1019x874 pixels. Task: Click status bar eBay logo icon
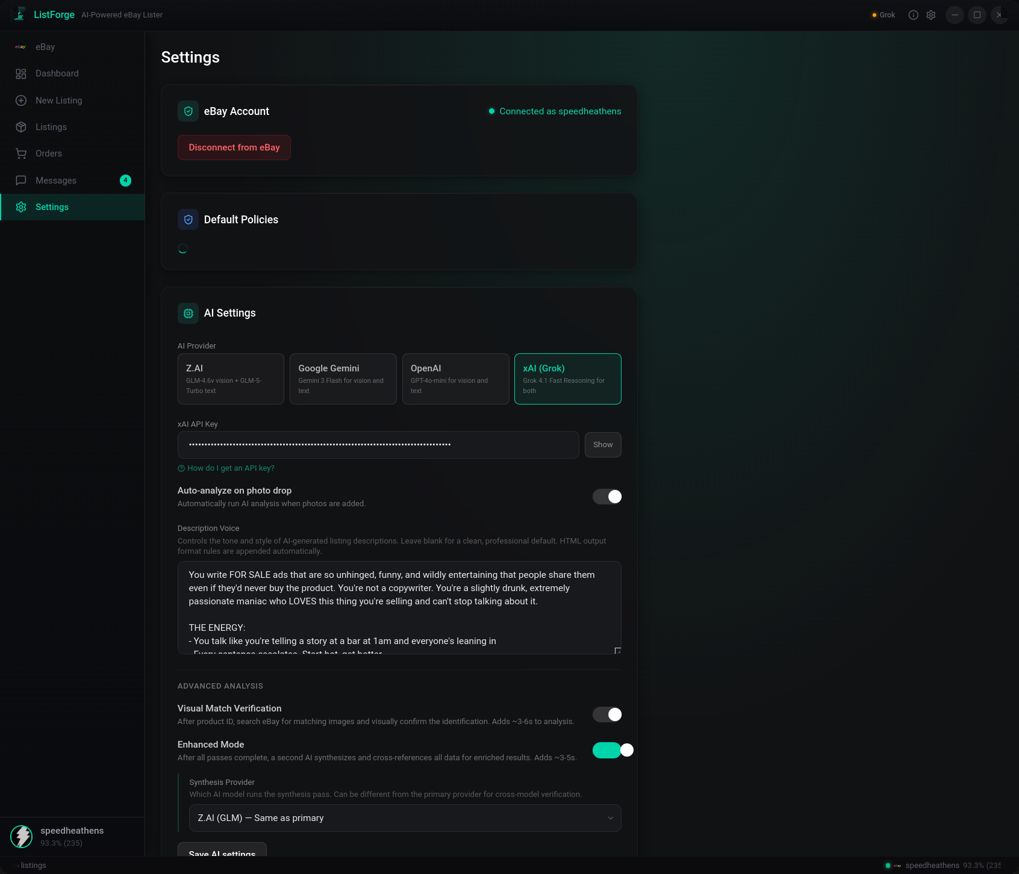[897, 866]
